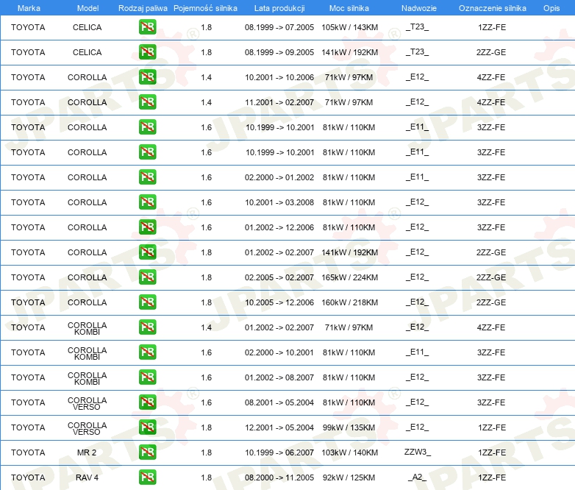Select the RAV 4 model cell
Viewport: 575px width, 490px height.
[87, 477]
